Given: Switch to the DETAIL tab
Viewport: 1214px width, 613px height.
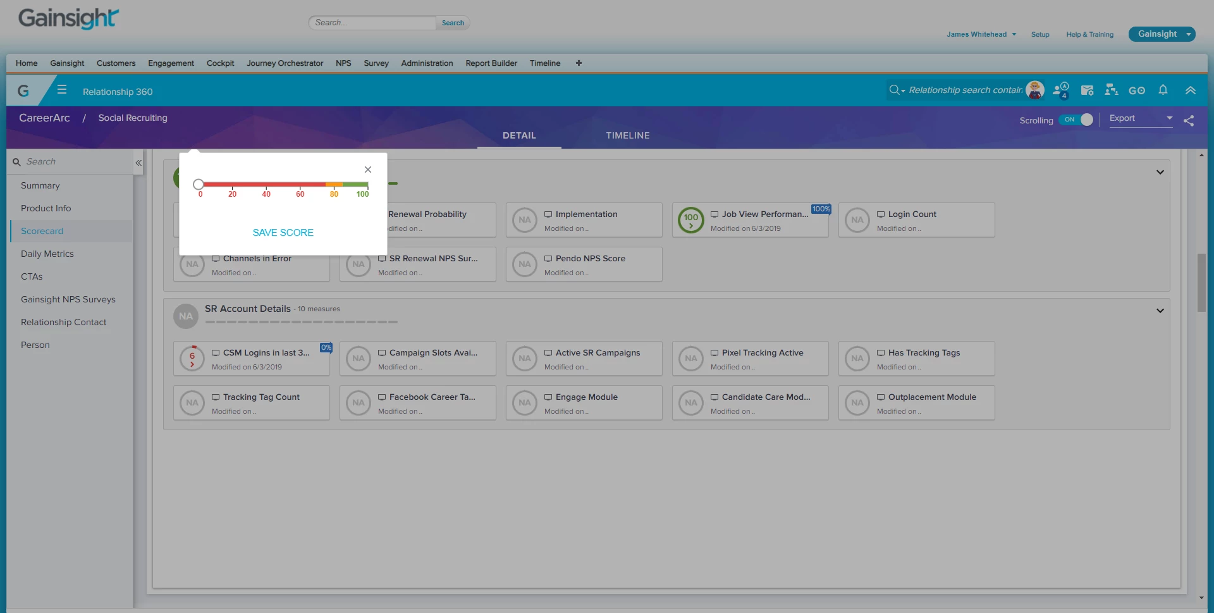Looking at the screenshot, I should 519,135.
